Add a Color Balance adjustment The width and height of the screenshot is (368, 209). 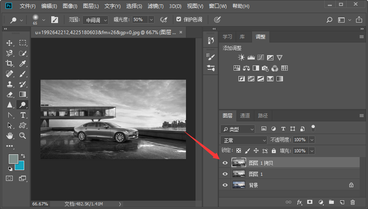246,68
